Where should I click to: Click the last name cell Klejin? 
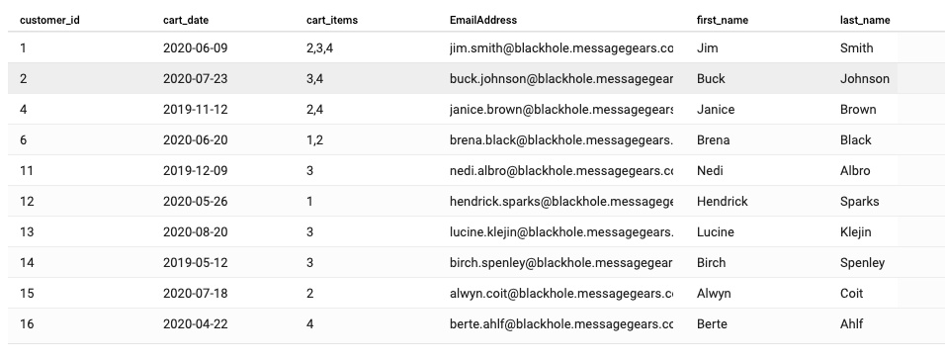tap(856, 232)
